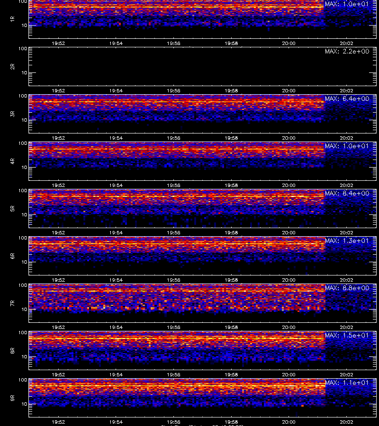Select the MAX: 1.1e+01 readout in panel 9R
Image resolution: width=379 pixels, height=426 pixels.
[347, 382]
